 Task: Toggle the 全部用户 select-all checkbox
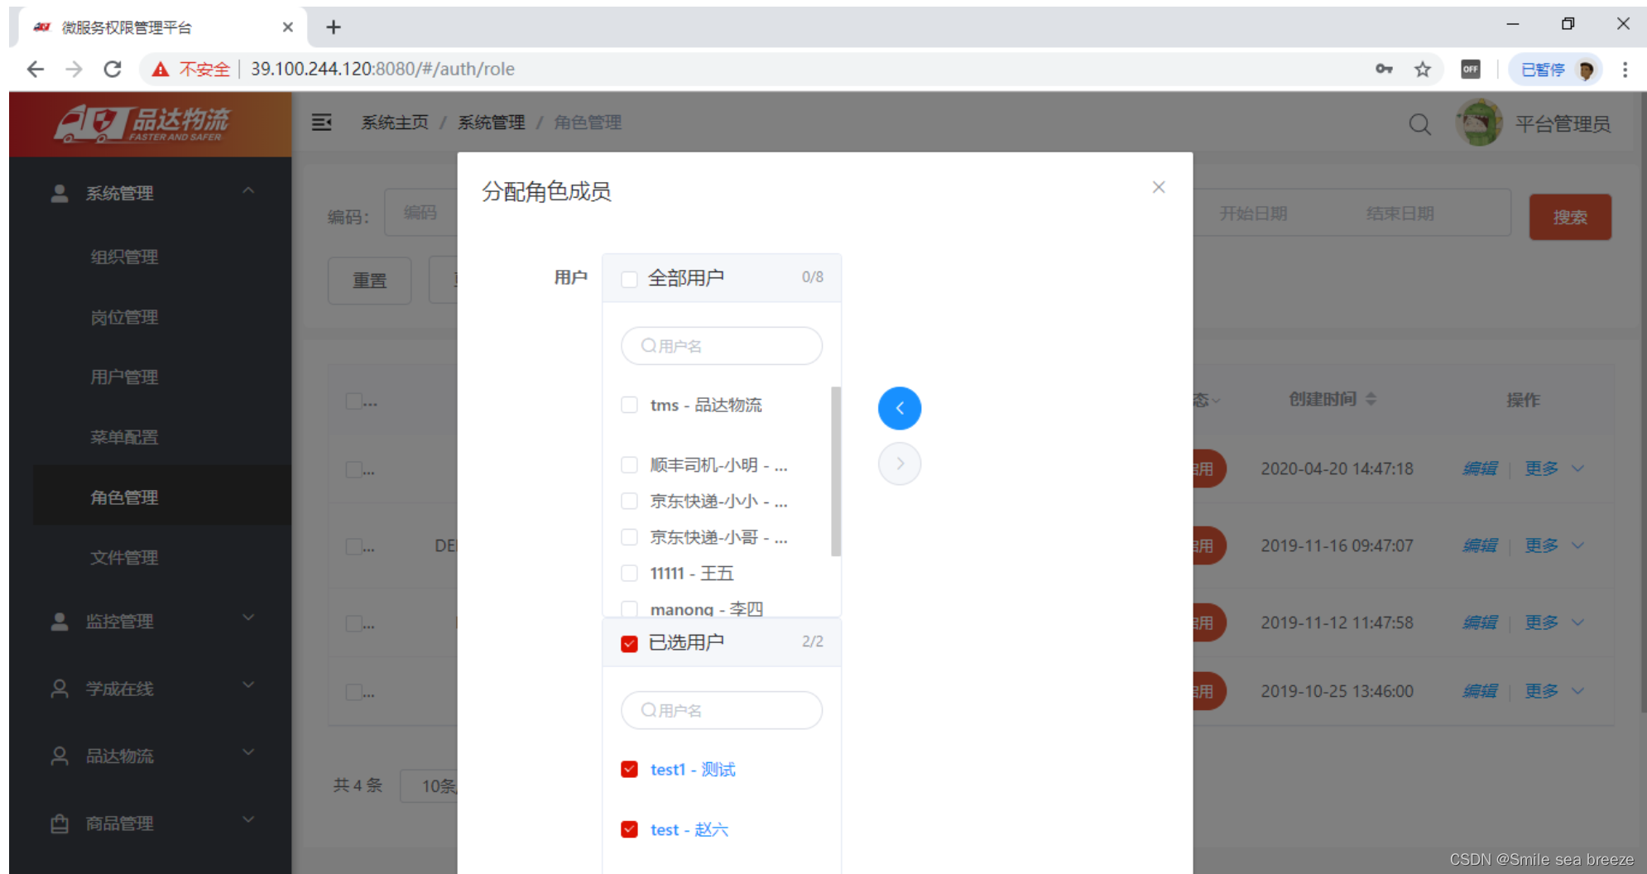[629, 279]
